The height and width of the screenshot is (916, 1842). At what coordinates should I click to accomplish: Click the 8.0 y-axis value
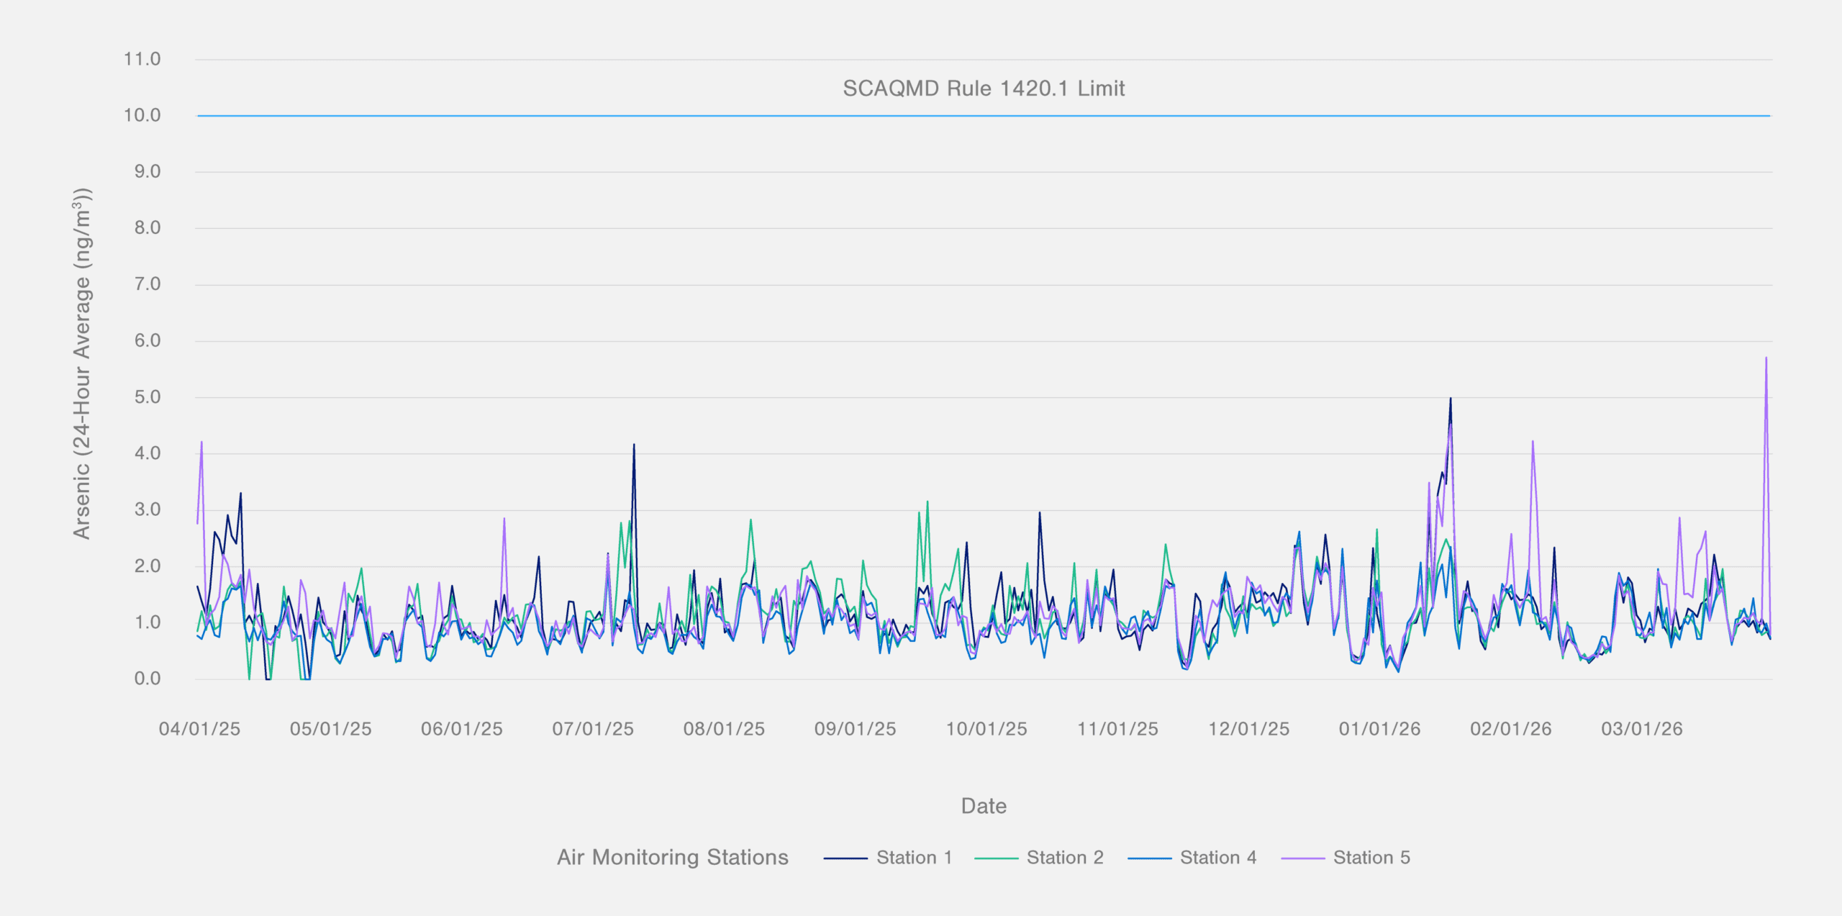pyautogui.click(x=147, y=227)
